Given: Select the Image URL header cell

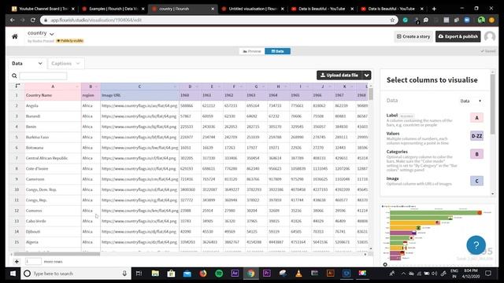Looking at the screenshot, I should coord(139,95).
